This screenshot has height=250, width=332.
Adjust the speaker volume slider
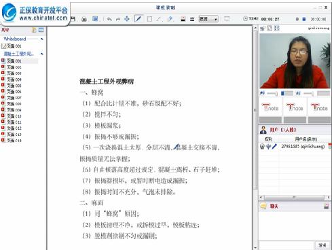tap(272, 93)
